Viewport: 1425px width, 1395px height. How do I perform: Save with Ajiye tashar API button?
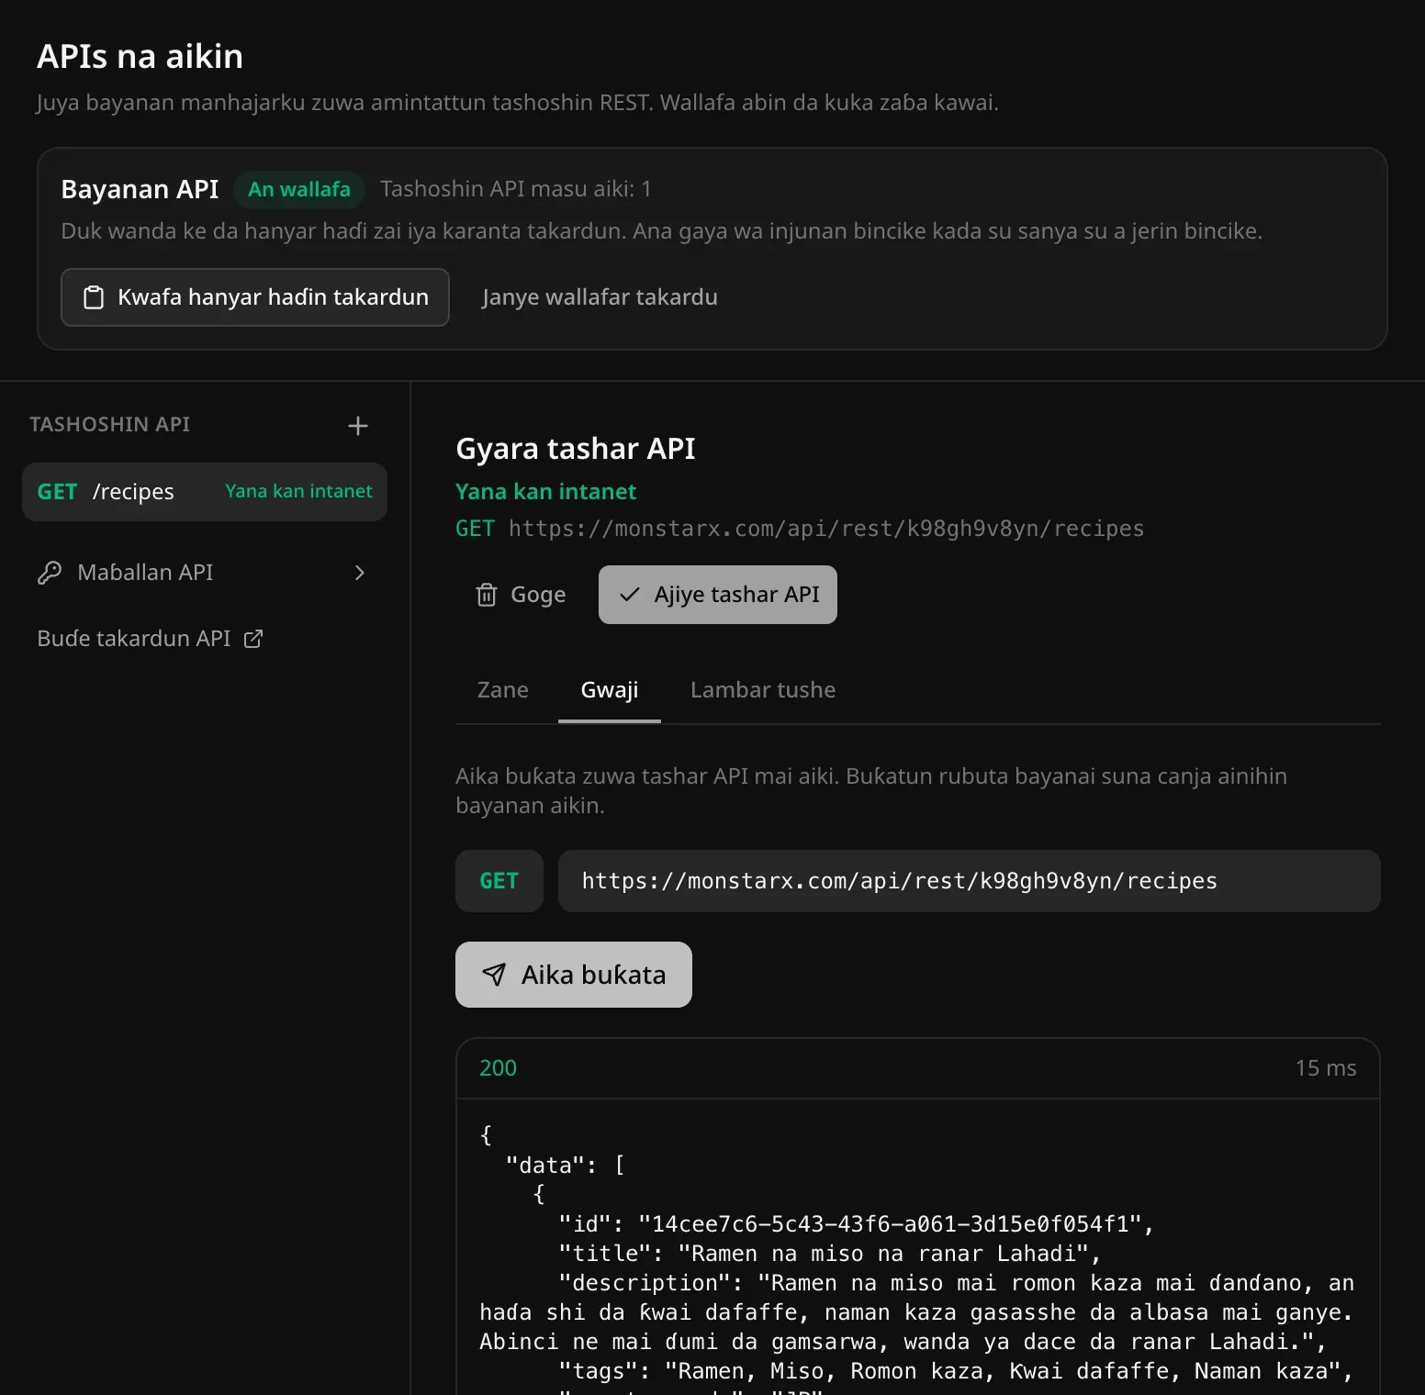[718, 595]
